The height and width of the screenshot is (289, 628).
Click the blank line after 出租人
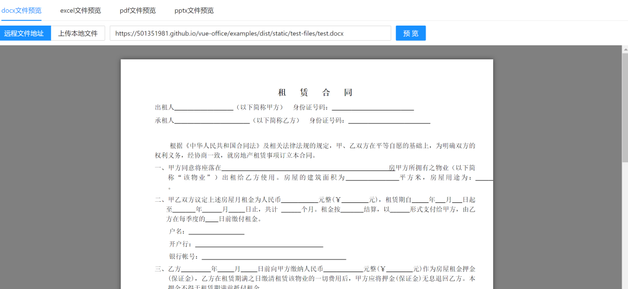[204, 108]
